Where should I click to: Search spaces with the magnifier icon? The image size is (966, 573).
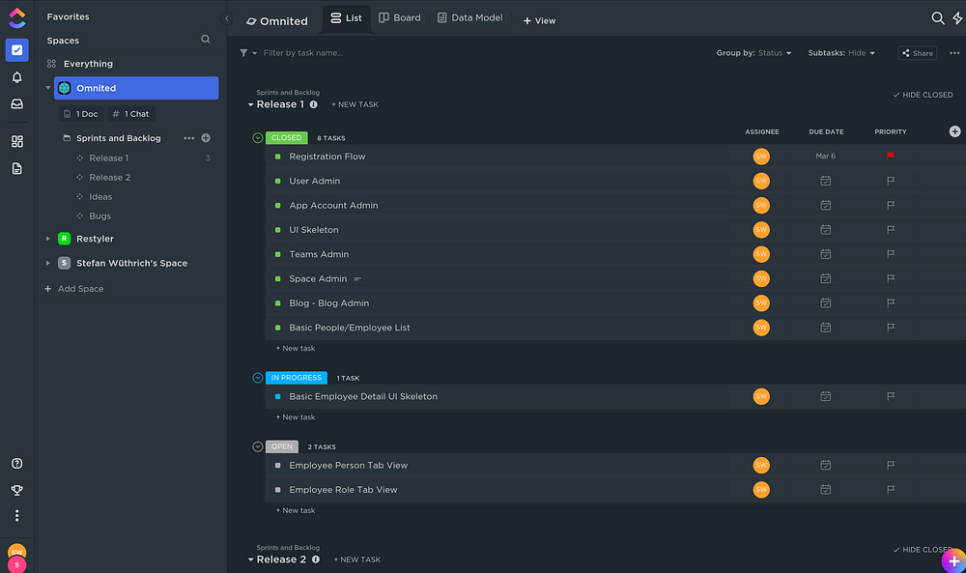click(205, 40)
